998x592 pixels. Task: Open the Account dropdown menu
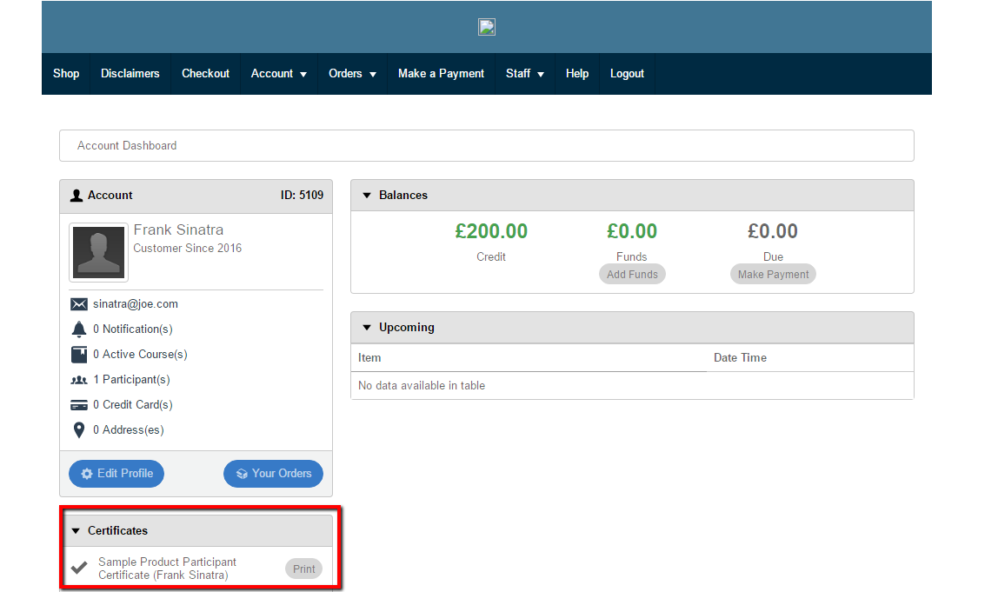pos(279,74)
